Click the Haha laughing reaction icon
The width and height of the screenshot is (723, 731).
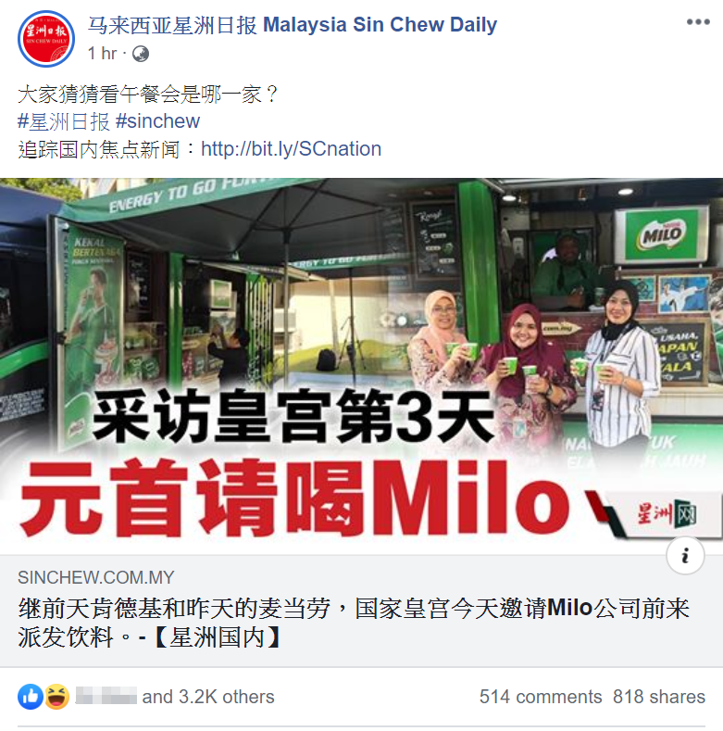56,697
